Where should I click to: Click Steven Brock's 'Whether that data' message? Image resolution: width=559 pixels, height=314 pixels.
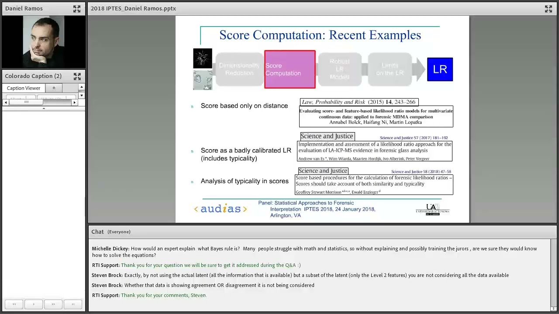(x=203, y=285)
